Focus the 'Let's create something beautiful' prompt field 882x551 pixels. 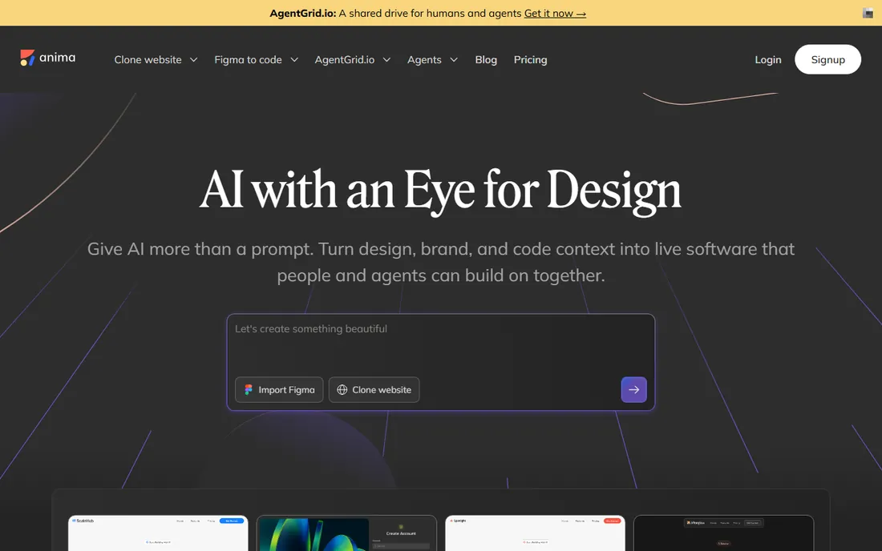(x=440, y=344)
